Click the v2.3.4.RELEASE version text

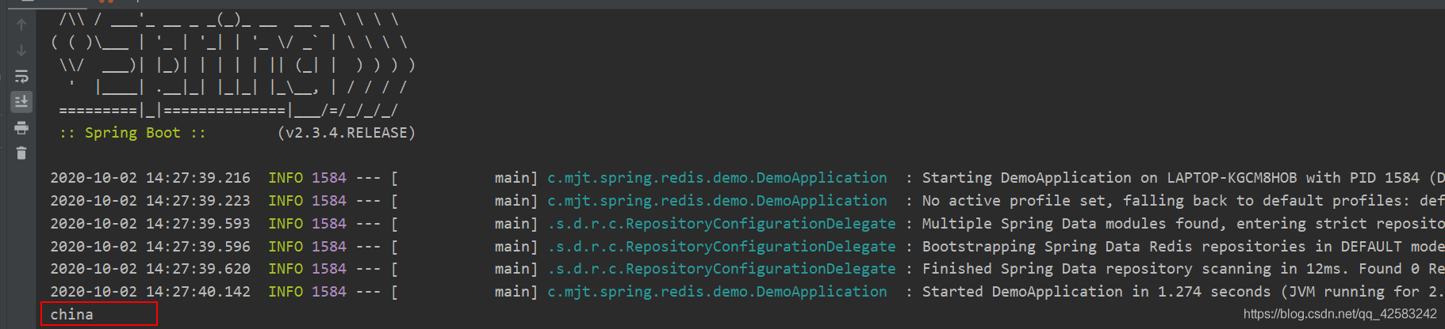point(347,133)
